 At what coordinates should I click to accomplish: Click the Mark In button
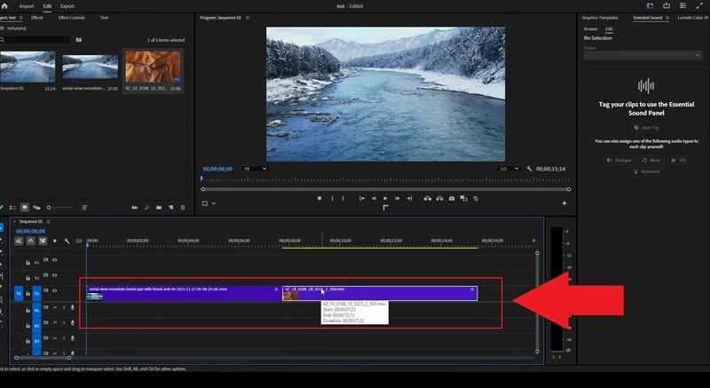(332, 198)
